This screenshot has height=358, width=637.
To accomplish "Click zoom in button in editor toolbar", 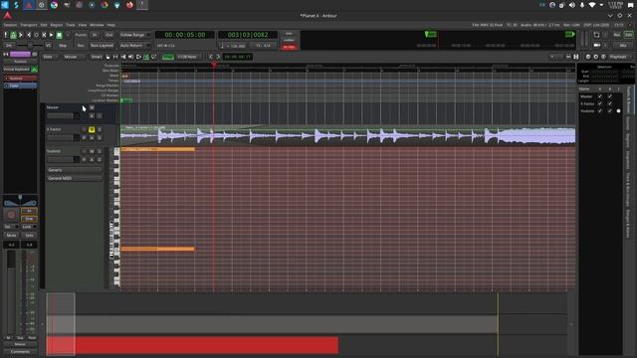I will pyautogui.click(x=596, y=57).
